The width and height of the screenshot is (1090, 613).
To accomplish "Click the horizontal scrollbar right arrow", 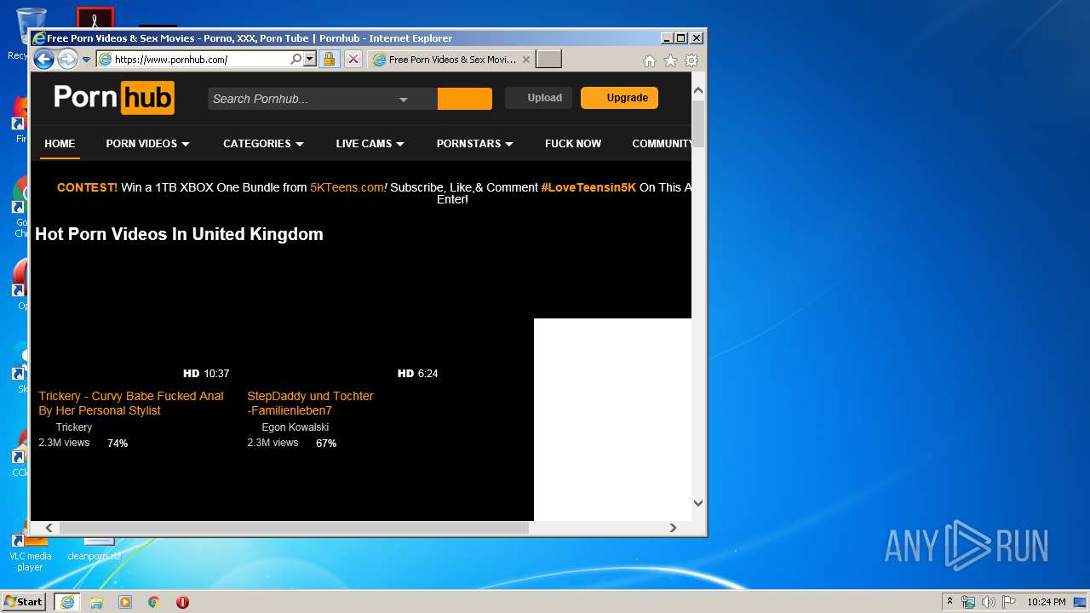I will pyautogui.click(x=673, y=528).
